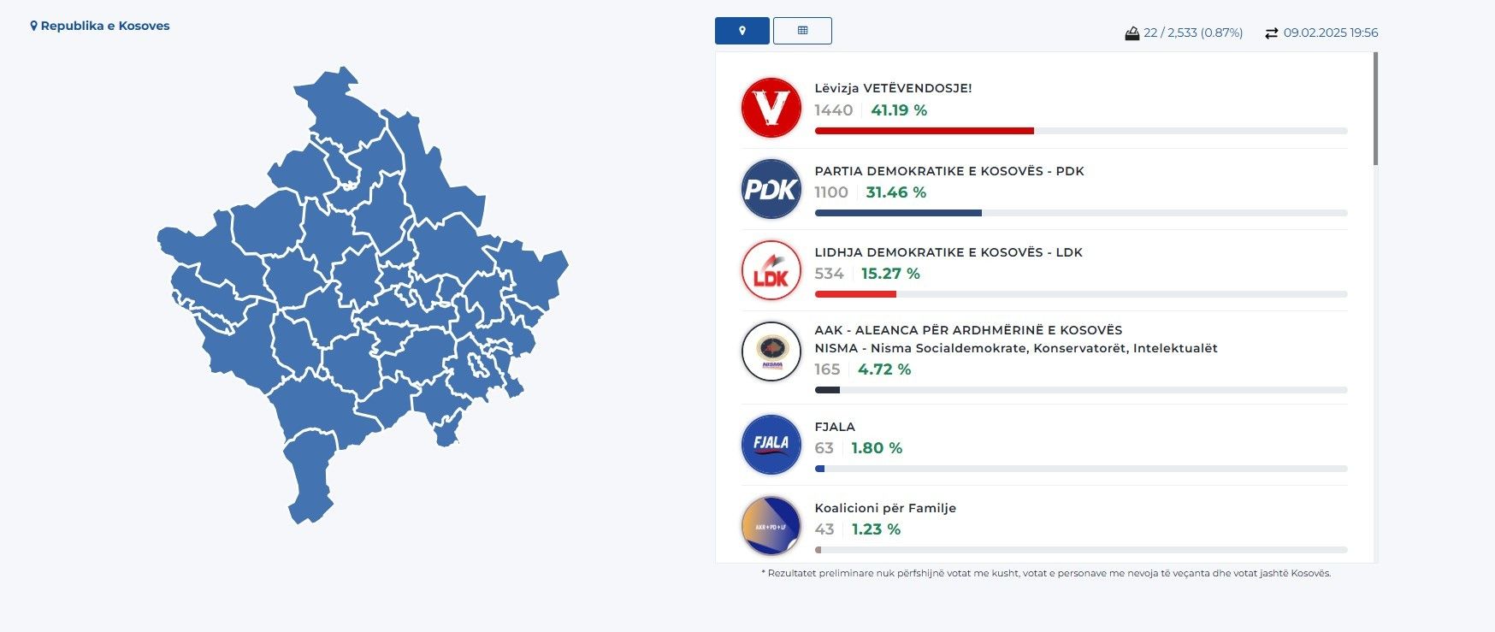
Task: Switch to the table view tab
Action: pyautogui.click(x=802, y=31)
